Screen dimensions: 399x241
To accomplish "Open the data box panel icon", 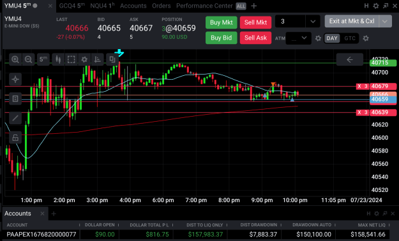I will coord(15,99).
